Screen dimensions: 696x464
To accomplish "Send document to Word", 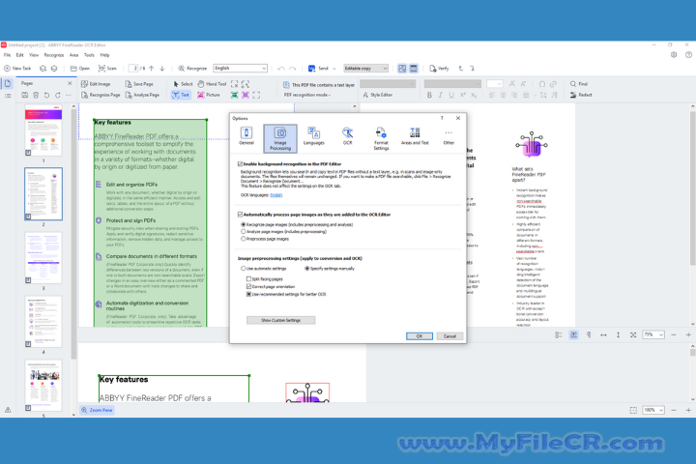I will click(x=318, y=69).
